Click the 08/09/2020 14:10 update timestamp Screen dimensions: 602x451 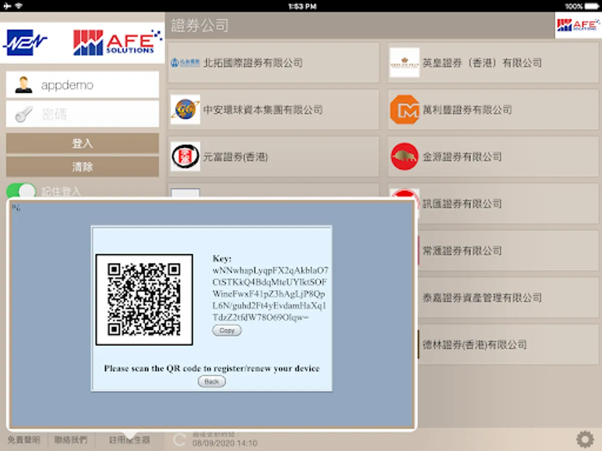[x=225, y=443]
